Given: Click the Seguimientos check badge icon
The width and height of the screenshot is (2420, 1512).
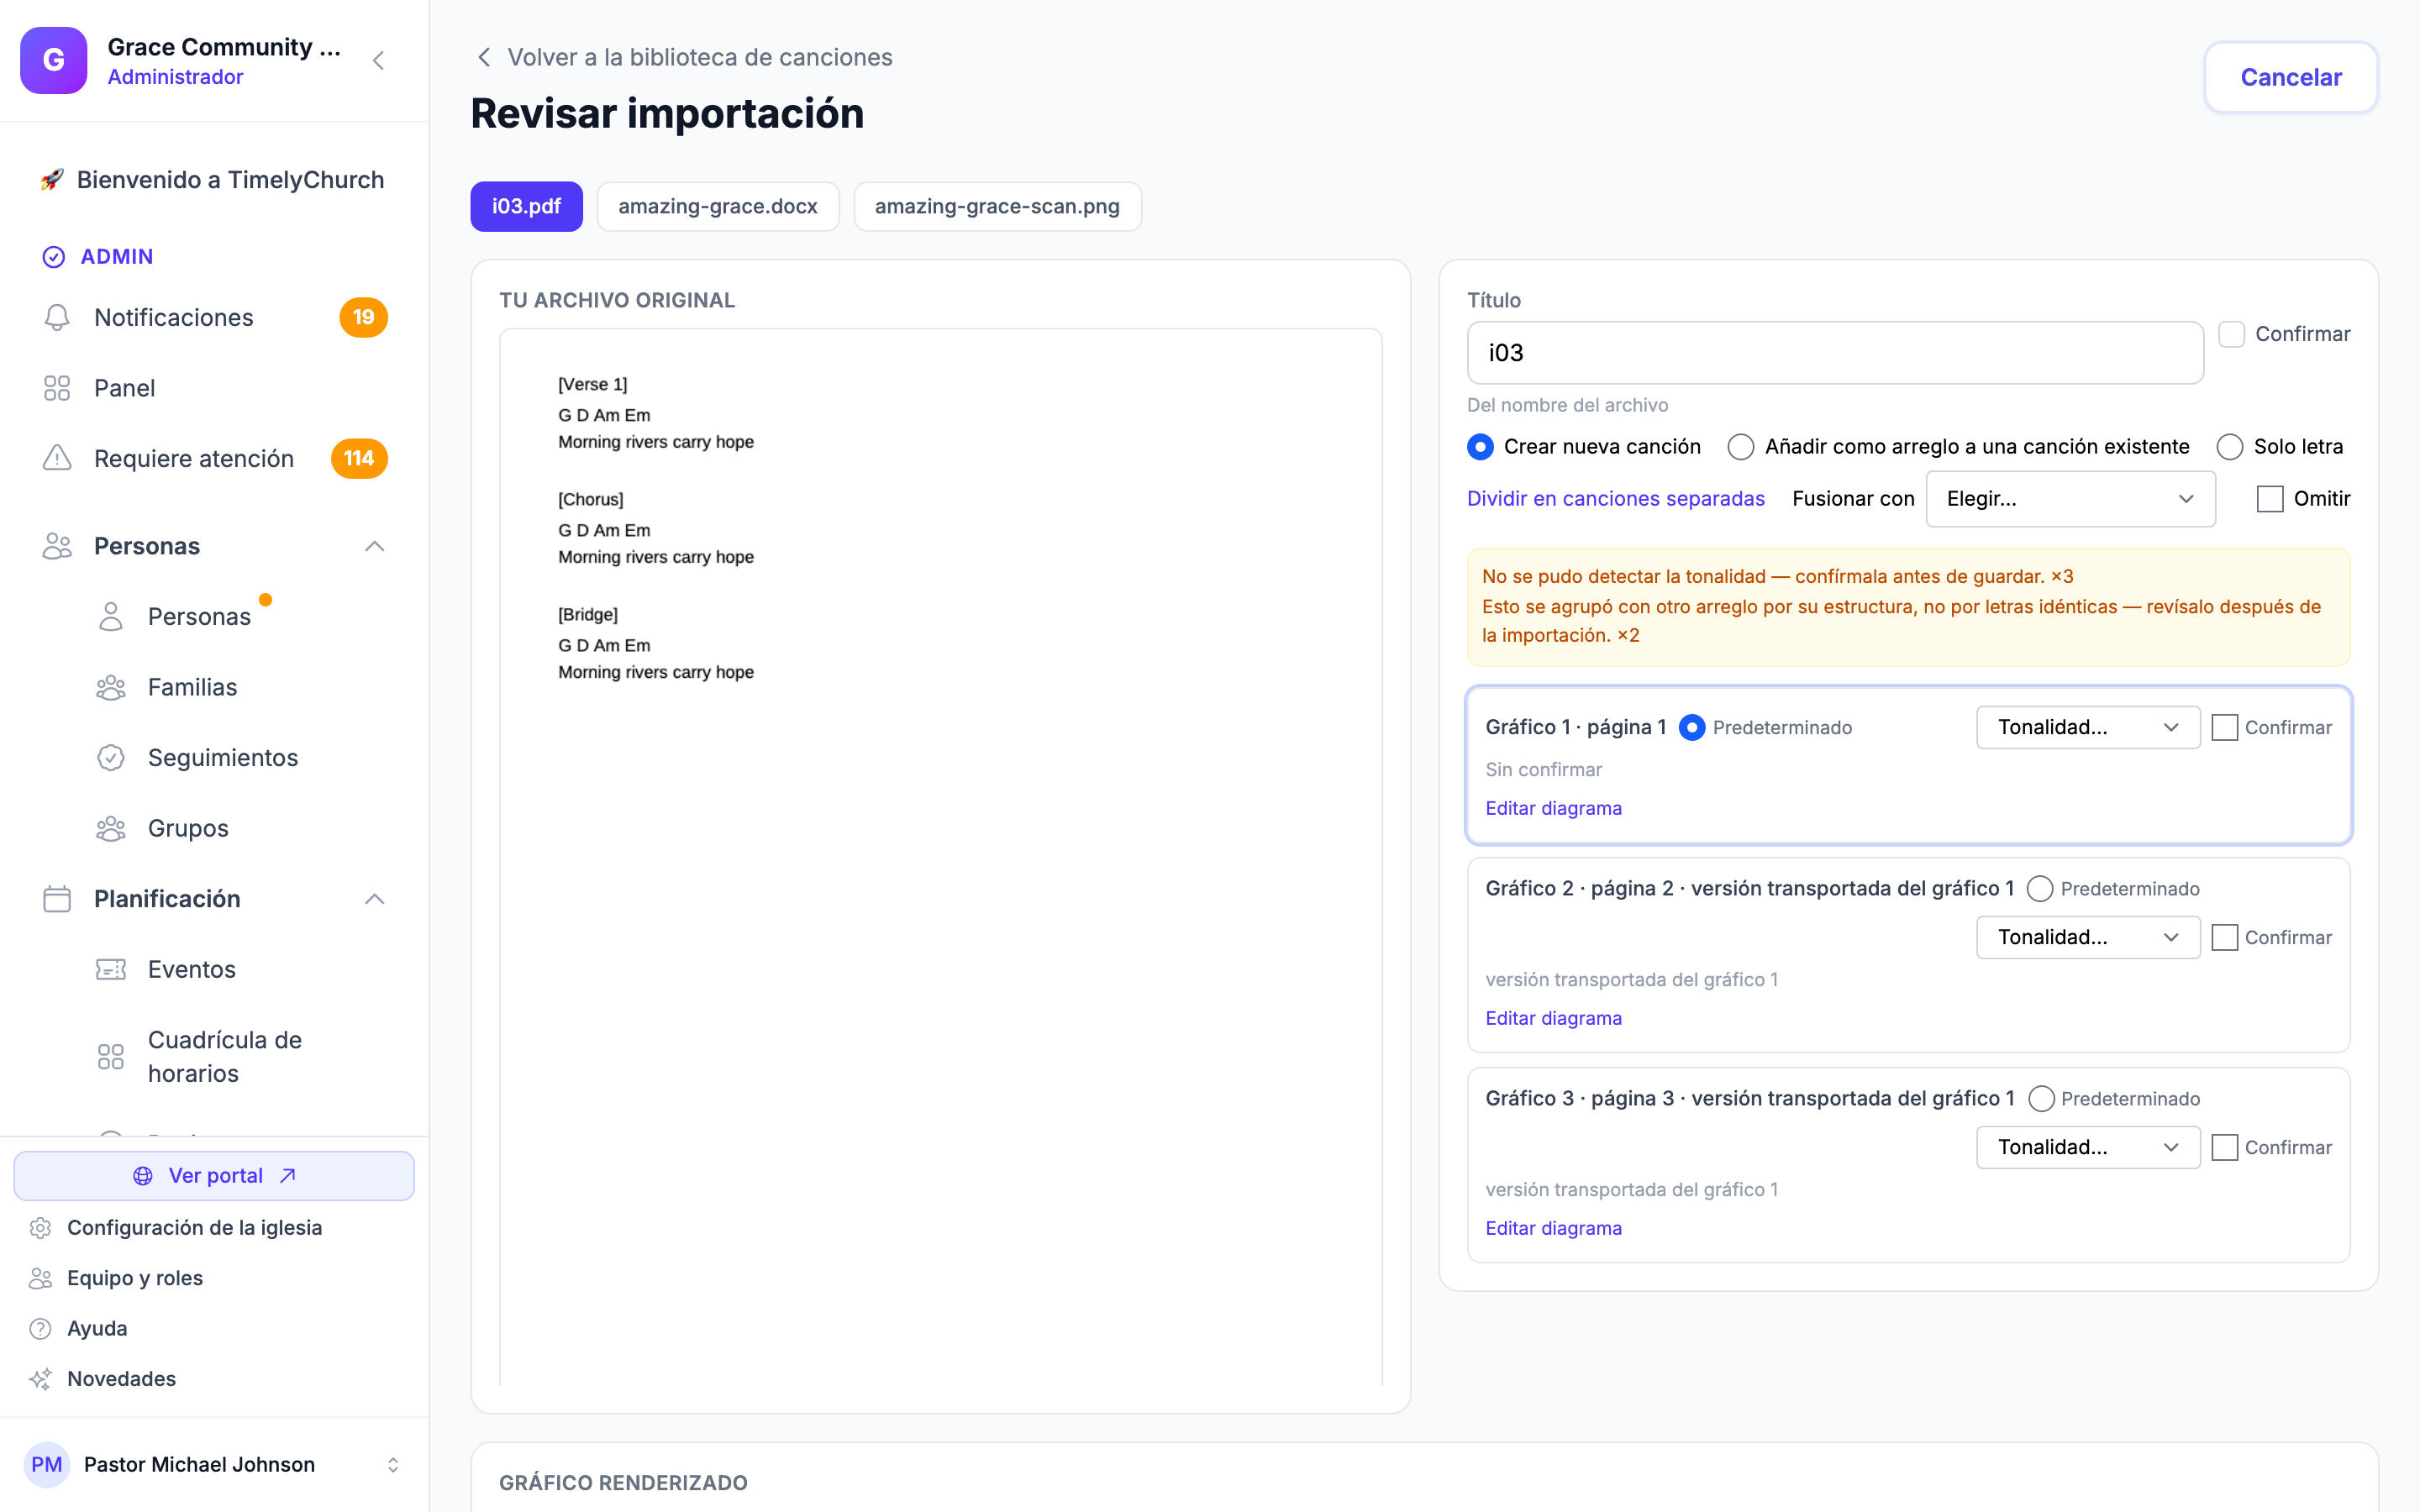Looking at the screenshot, I should point(111,758).
